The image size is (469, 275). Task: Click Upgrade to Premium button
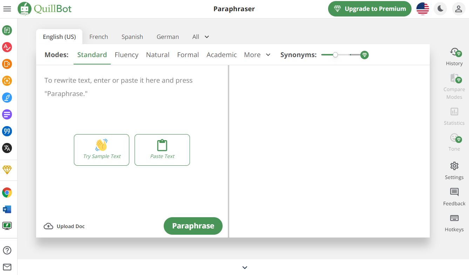point(369,9)
